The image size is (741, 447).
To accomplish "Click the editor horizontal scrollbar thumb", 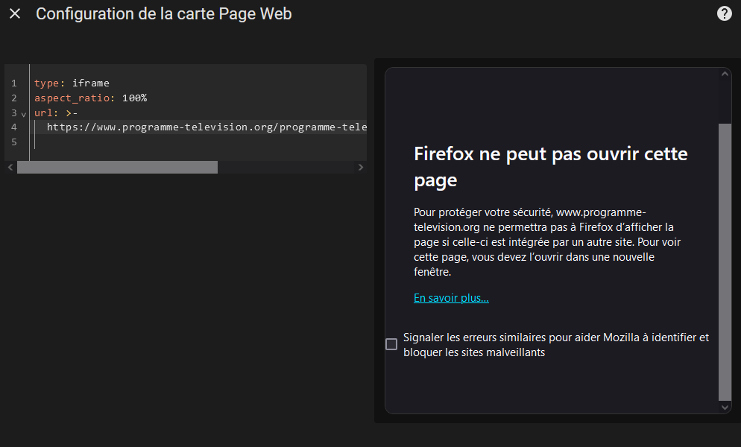I will click(x=117, y=168).
